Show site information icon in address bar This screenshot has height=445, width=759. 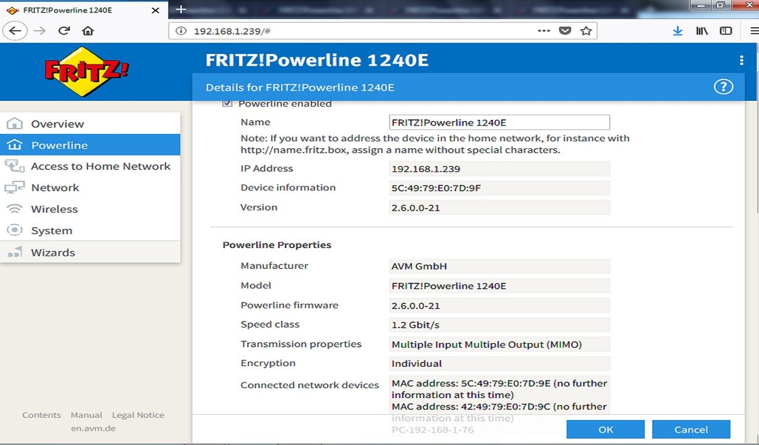coord(181,31)
